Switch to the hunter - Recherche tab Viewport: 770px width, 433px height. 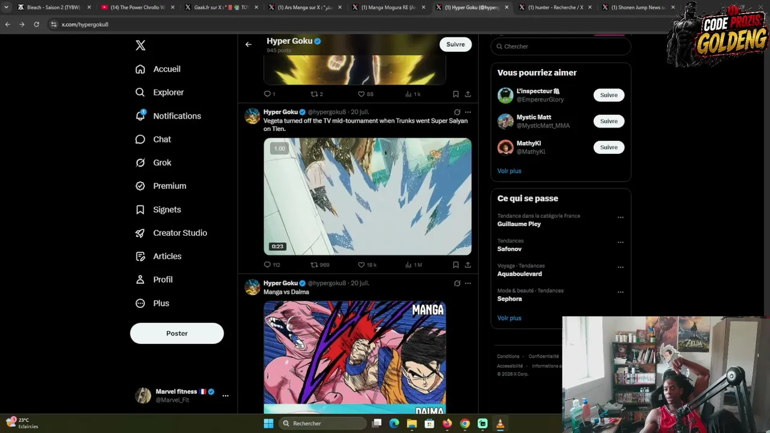(x=555, y=7)
